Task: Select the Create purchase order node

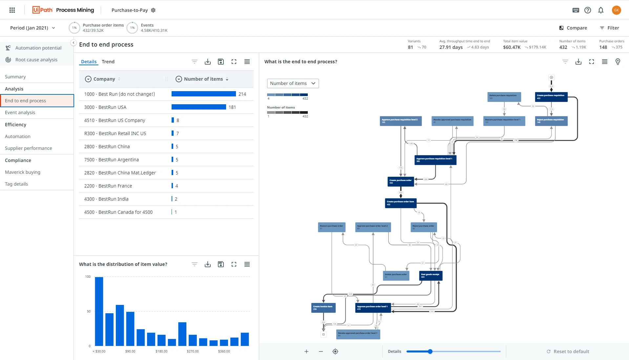Action: 401,182
